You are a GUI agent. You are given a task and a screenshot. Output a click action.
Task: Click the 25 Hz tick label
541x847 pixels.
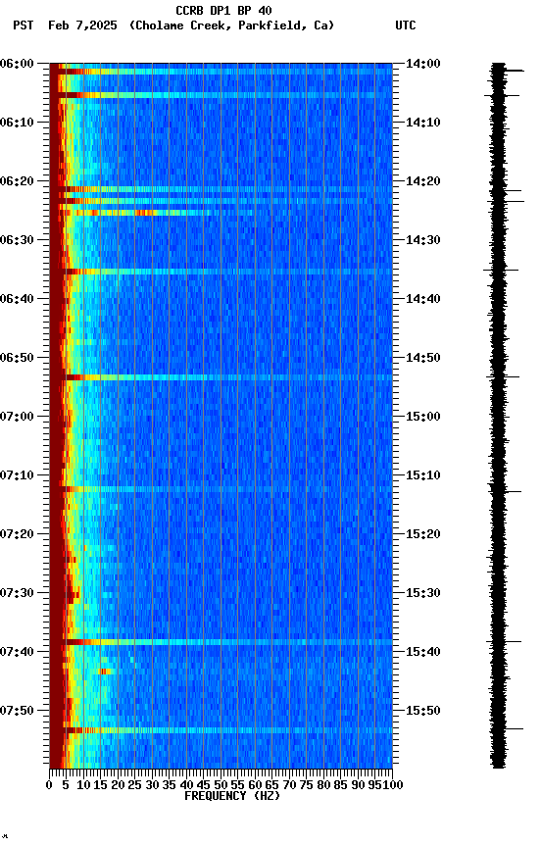tap(134, 785)
